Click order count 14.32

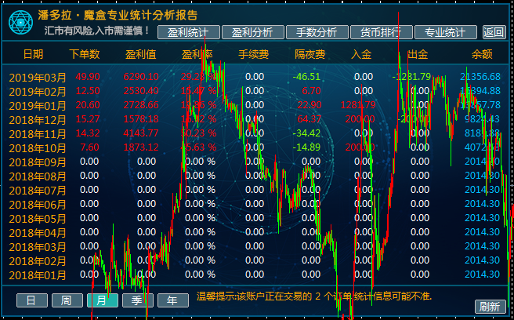tap(88, 133)
